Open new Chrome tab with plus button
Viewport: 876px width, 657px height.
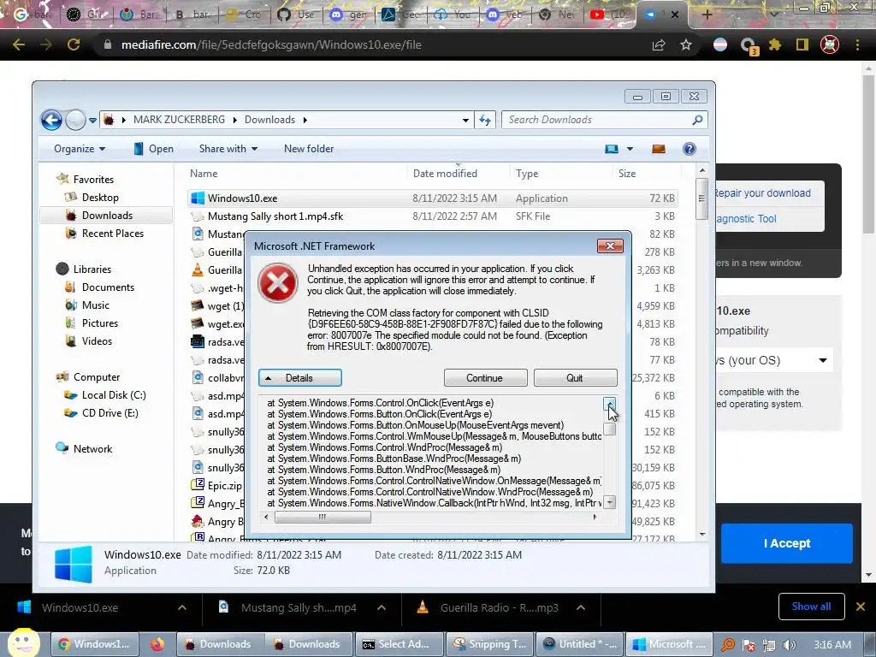point(707,15)
